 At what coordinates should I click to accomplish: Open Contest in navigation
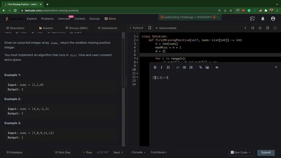point(80,18)
